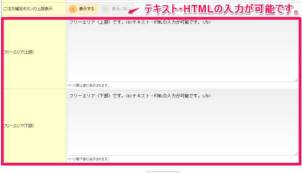Click the large pink テキスト・HTML annotation heading

tap(221, 9)
